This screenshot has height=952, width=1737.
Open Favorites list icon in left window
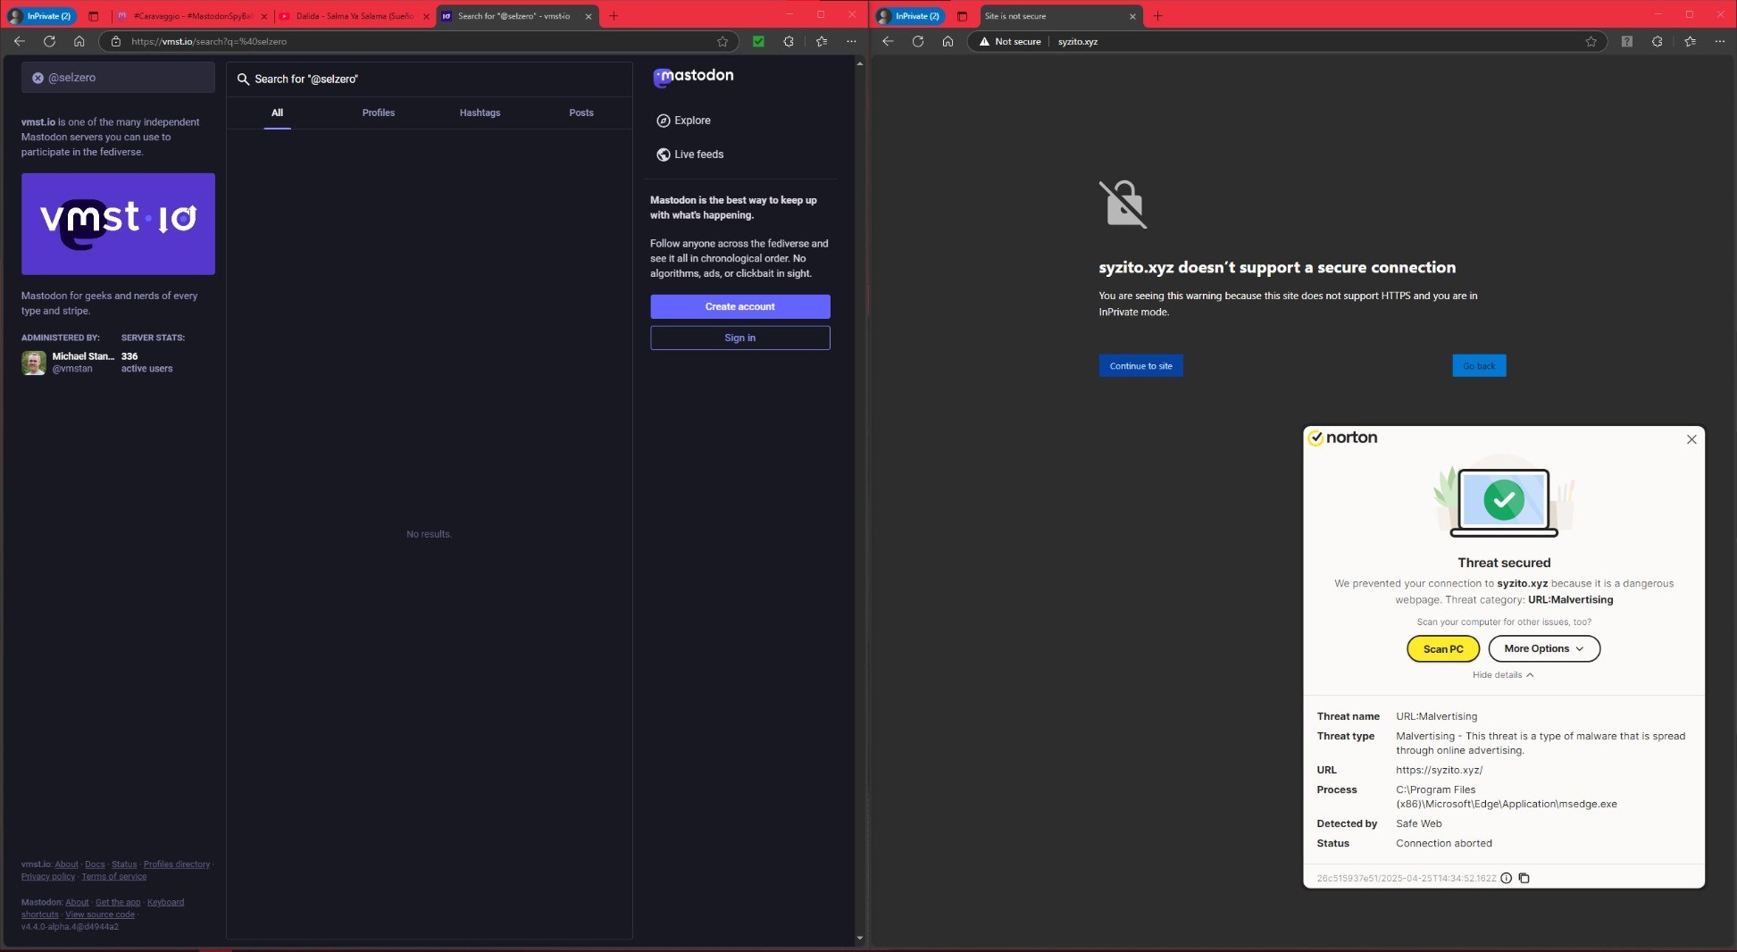coord(822,41)
